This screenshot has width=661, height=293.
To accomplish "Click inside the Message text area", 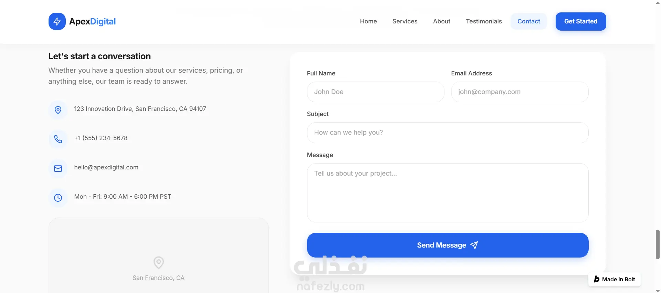I will (448, 193).
